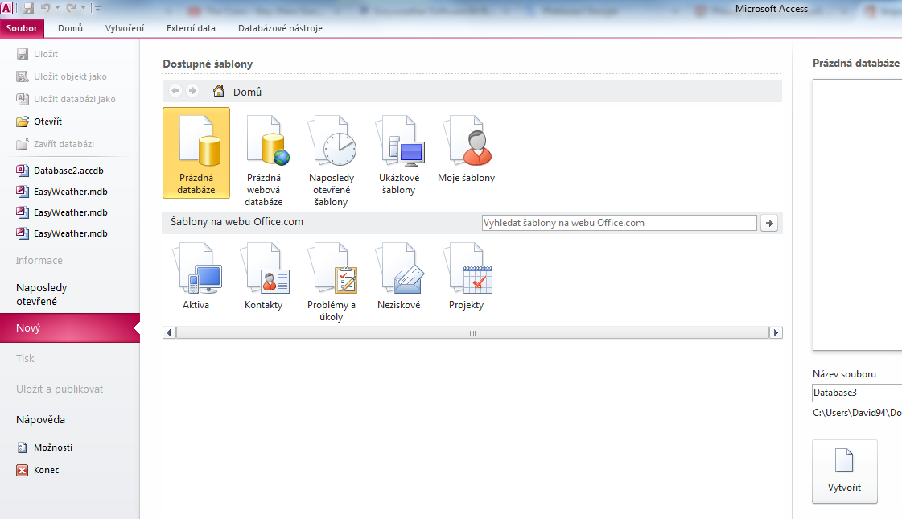Click the Domů home icon in breadcrumb
The height and width of the screenshot is (519, 902).
[219, 91]
